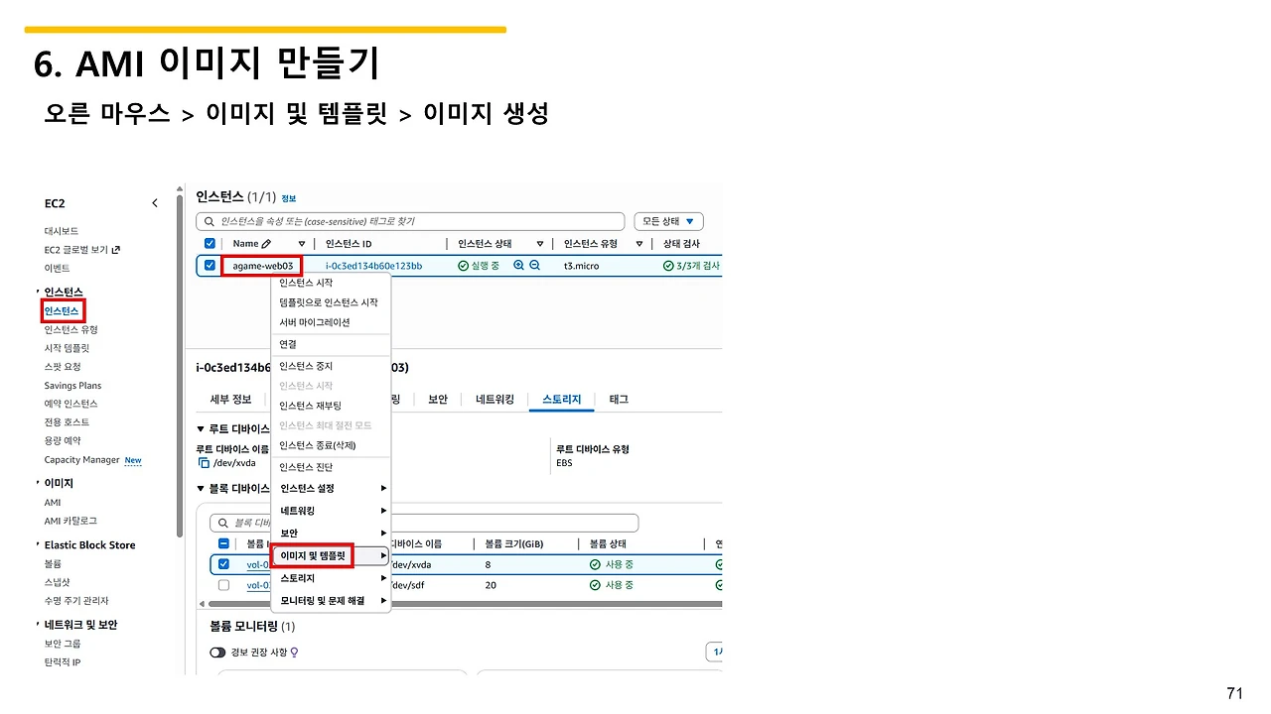Open the 모든 상태 filter dropdown
The image size is (1271, 714).
[667, 220]
